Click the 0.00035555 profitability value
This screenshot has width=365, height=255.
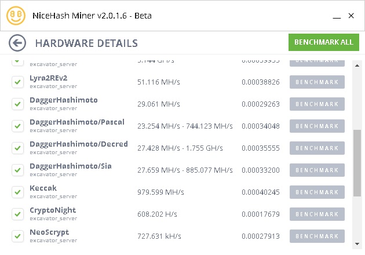pyautogui.click(x=261, y=148)
